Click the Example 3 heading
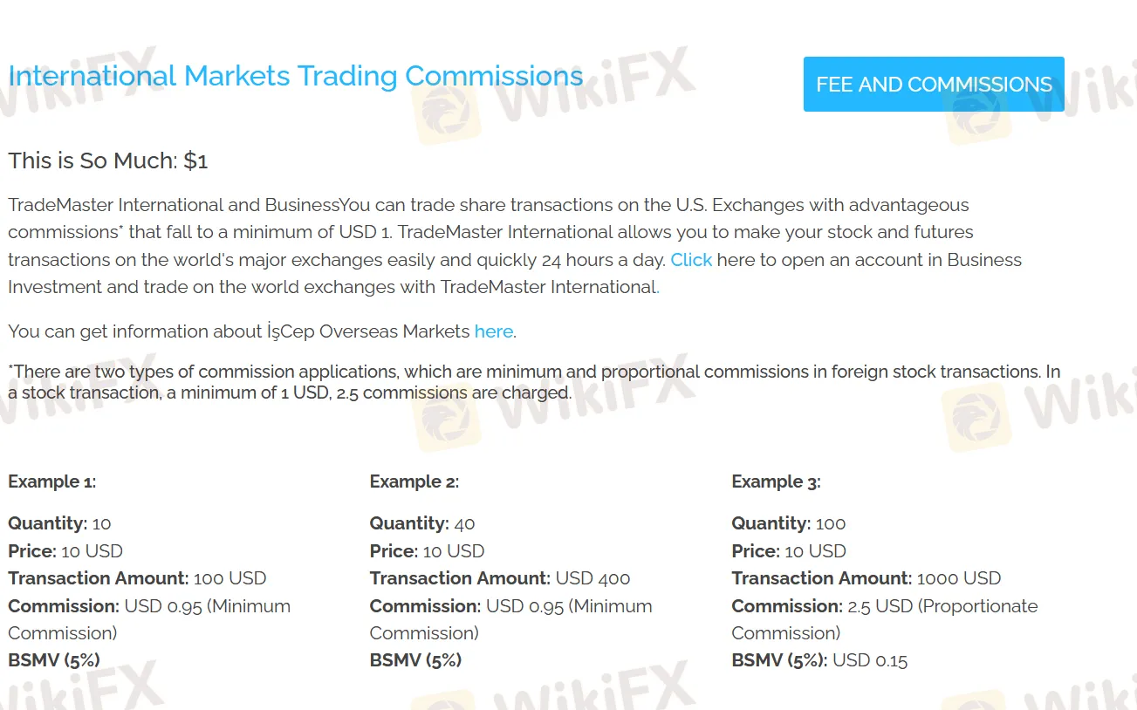The width and height of the screenshot is (1137, 710). (776, 481)
